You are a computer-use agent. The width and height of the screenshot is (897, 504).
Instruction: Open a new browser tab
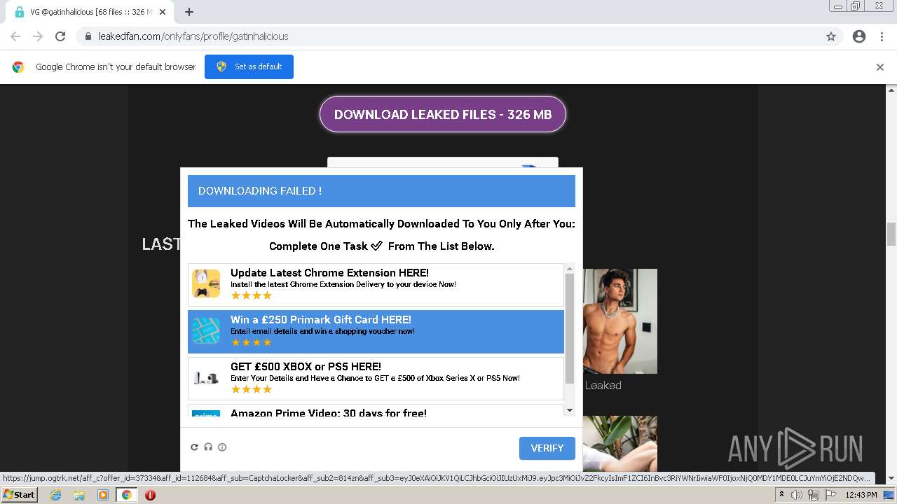pyautogui.click(x=189, y=12)
